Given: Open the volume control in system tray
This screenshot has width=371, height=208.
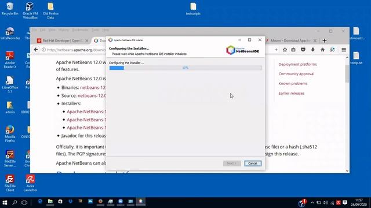Looking at the screenshot, I should (325, 203).
